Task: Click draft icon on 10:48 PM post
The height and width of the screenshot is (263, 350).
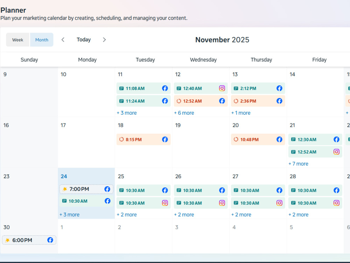Action: tap(236, 139)
